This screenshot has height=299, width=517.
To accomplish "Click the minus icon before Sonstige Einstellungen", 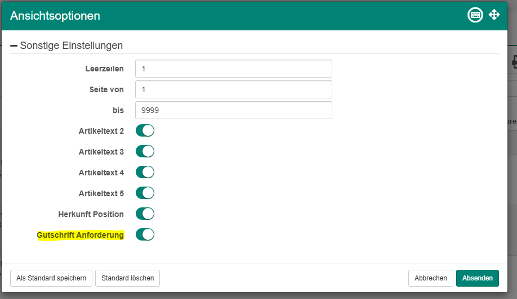I will click(x=14, y=46).
